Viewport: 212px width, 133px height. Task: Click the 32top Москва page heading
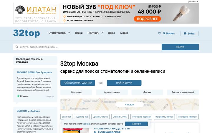[x=79, y=64]
